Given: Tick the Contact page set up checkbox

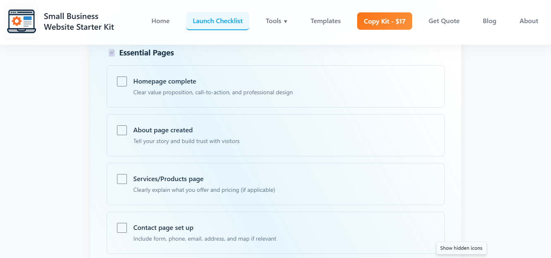Looking at the screenshot, I should click(x=122, y=227).
